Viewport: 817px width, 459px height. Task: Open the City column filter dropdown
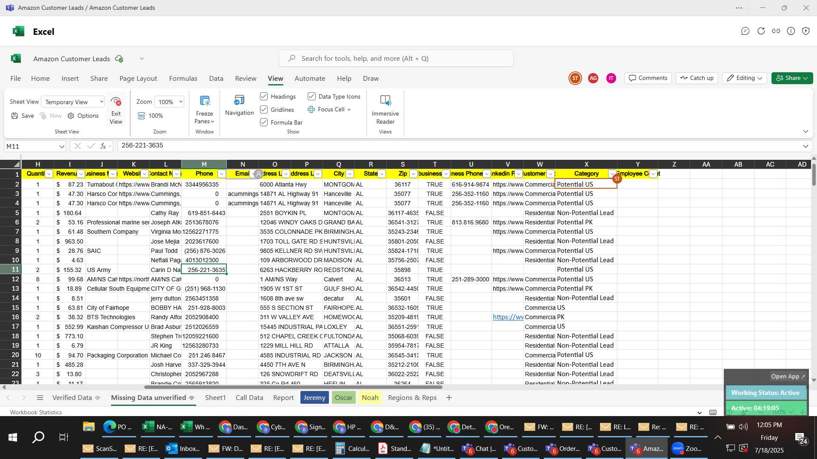click(350, 174)
